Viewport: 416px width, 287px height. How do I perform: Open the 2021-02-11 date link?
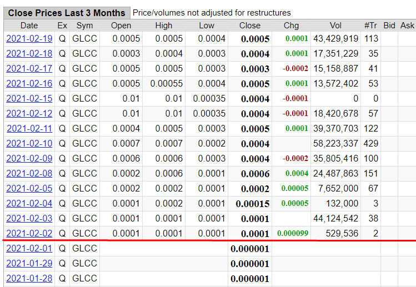pyautogui.click(x=29, y=129)
